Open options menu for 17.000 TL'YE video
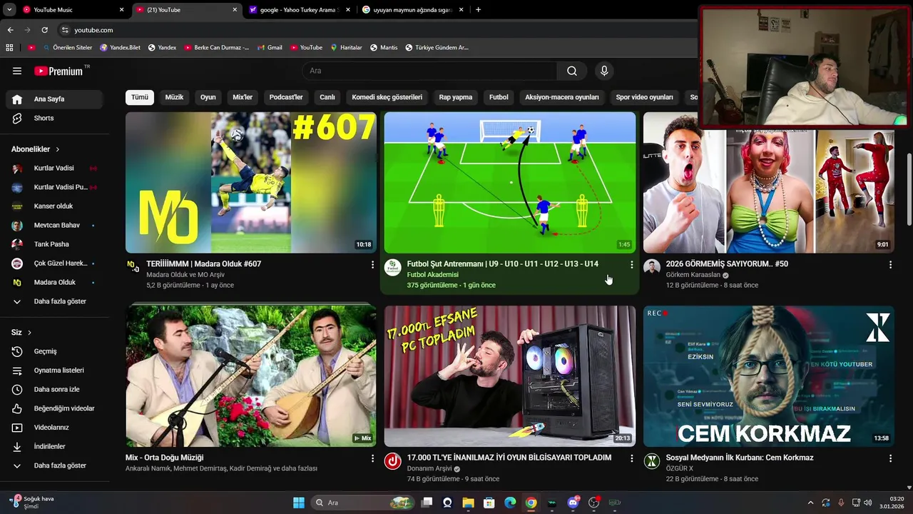 point(631,458)
